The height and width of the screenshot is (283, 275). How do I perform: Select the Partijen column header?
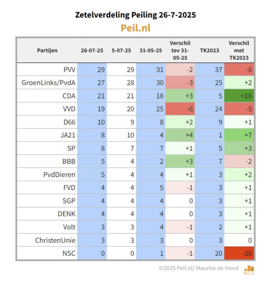(x=47, y=50)
